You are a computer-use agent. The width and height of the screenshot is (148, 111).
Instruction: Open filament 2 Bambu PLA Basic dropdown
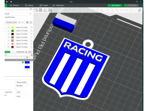click(x=22, y=27)
